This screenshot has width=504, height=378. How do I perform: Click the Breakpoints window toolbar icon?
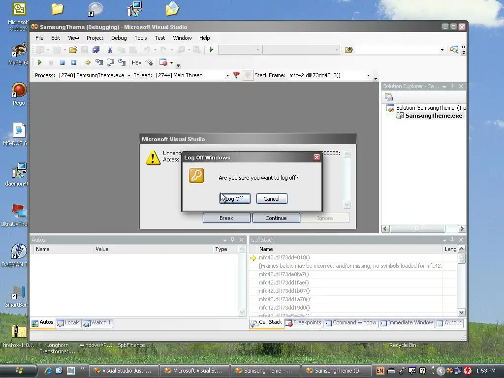point(163,63)
